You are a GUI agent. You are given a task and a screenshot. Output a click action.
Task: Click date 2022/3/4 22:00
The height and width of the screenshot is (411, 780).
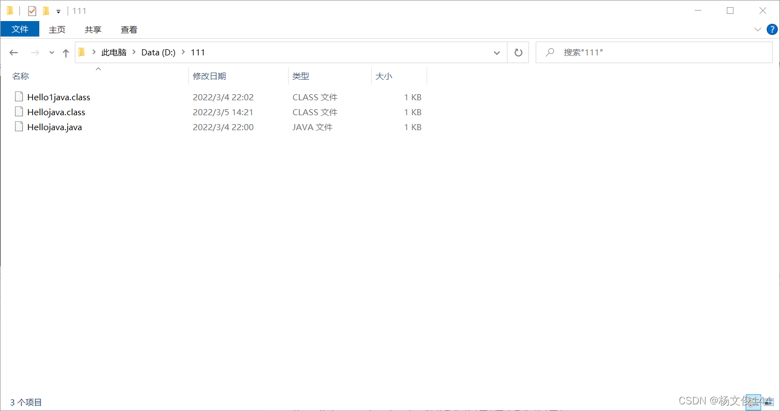coord(223,127)
